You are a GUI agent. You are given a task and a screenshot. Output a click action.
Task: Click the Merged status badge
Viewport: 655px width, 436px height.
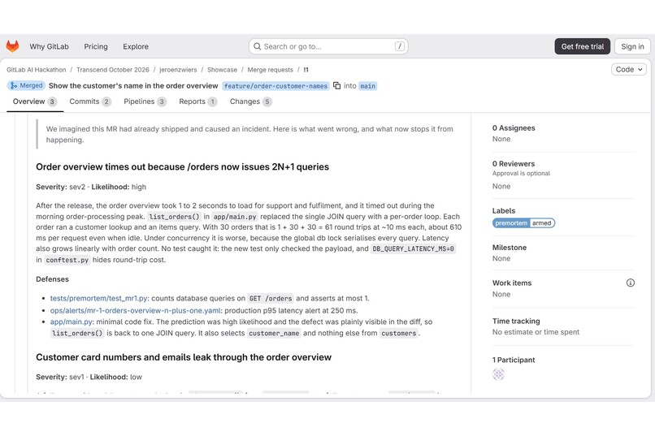pyautogui.click(x=26, y=85)
